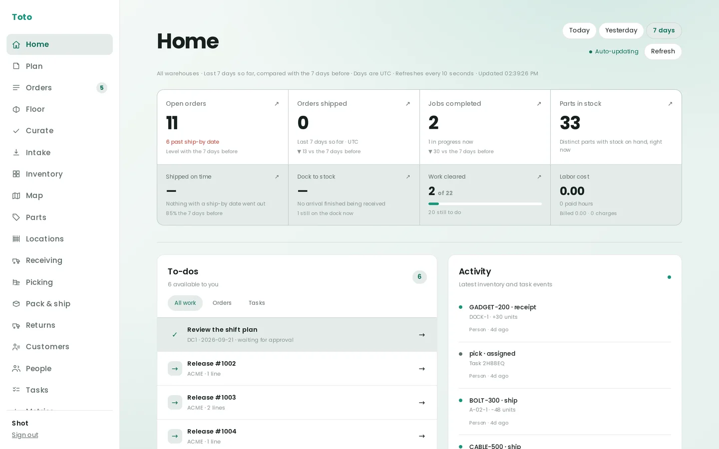Click the Toto logo link
The image size is (719, 449).
22,17
